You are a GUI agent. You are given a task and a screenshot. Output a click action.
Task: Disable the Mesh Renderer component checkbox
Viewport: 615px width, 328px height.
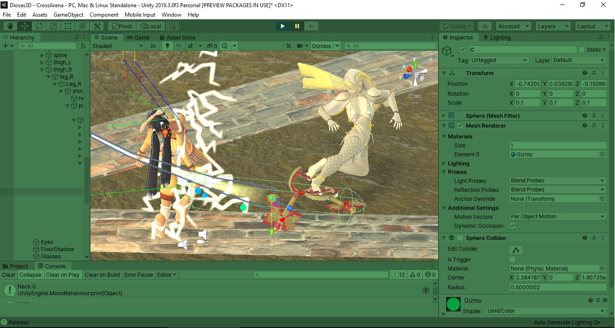[460, 126]
